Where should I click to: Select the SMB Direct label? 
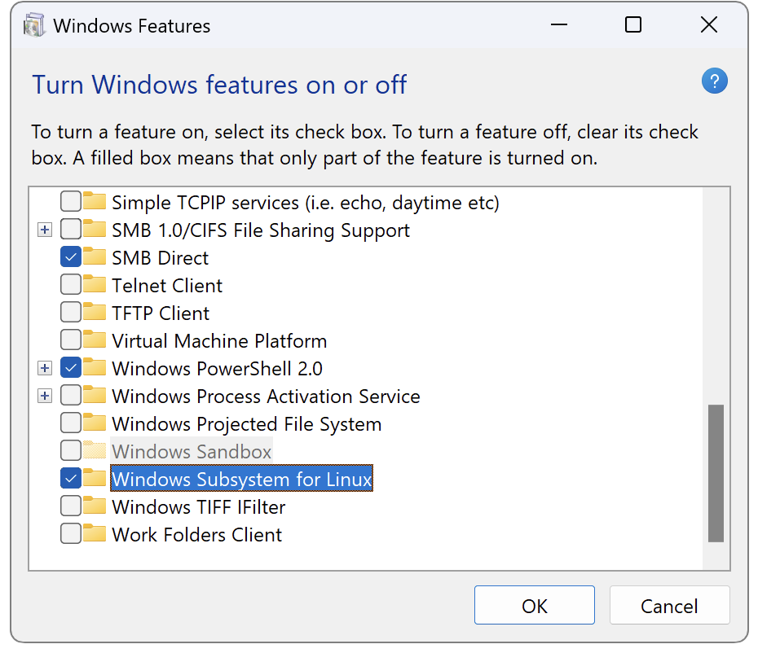(x=161, y=258)
